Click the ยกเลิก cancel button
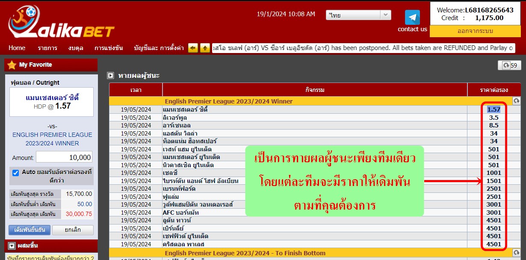526x260 pixels. [73, 230]
